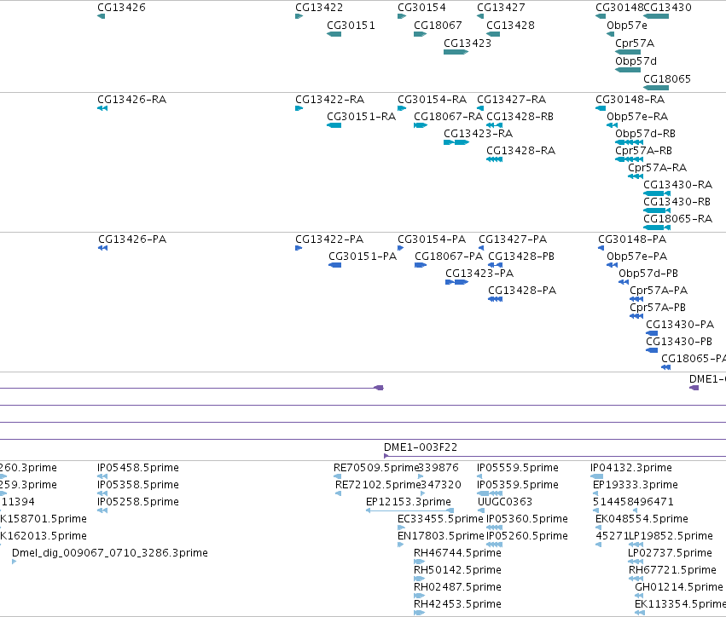Click the CG30148-RA transcript label

click(630, 100)
